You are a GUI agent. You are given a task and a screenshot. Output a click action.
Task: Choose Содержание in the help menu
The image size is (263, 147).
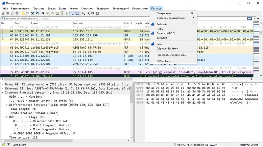[173, 13]
